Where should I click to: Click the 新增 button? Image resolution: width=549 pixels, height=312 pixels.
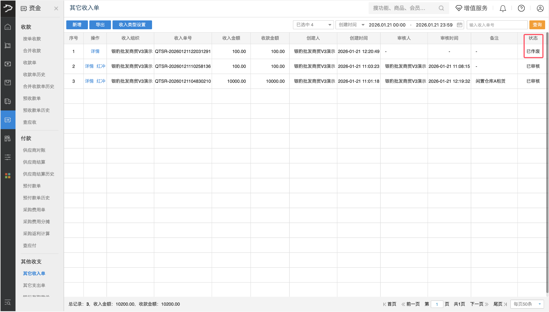click(77, 25)
